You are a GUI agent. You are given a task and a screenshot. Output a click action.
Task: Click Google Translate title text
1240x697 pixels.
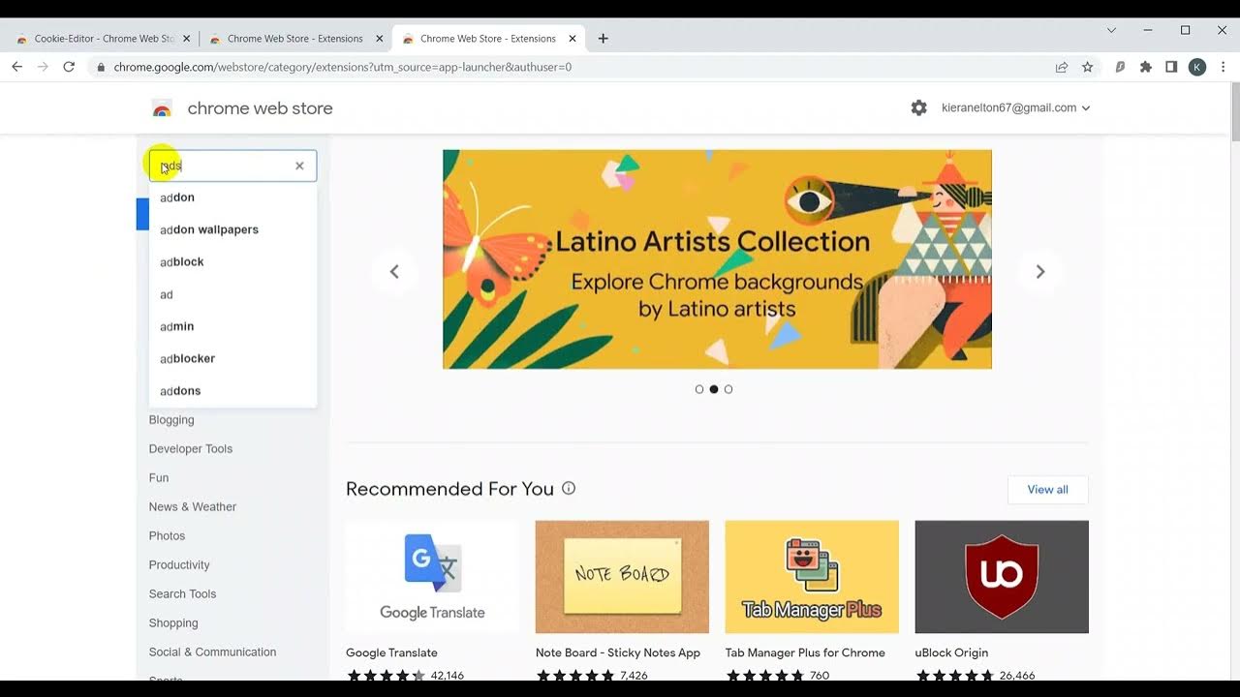pos(391,652)
